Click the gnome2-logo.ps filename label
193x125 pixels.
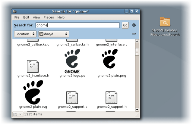pyautogui.click(x=72, y=76)
